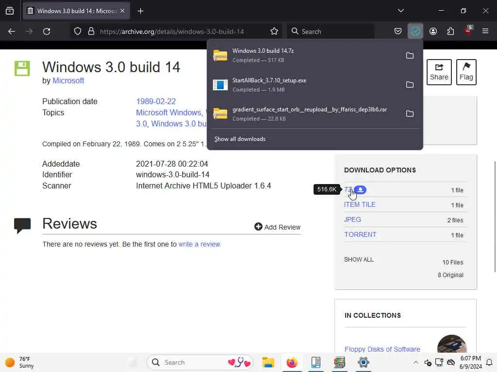This screenshot has height=372, width=497.
Task: Toggle the Downloads panel button
Action: point(415,31)
